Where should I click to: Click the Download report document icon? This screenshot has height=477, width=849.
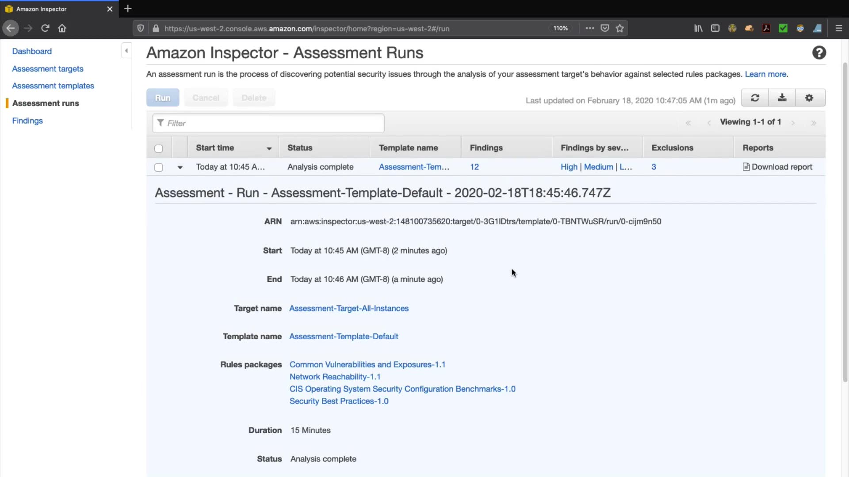coord(746,167)
